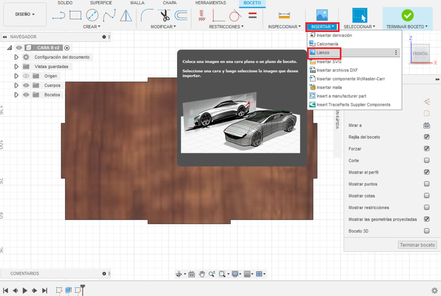Select the Line sketch tool

(x=59, y=15)
